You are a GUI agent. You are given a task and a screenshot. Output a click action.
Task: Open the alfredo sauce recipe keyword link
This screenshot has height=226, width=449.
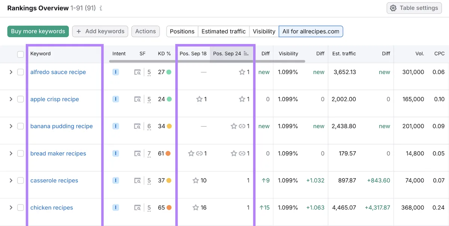[x=58, y=72]
